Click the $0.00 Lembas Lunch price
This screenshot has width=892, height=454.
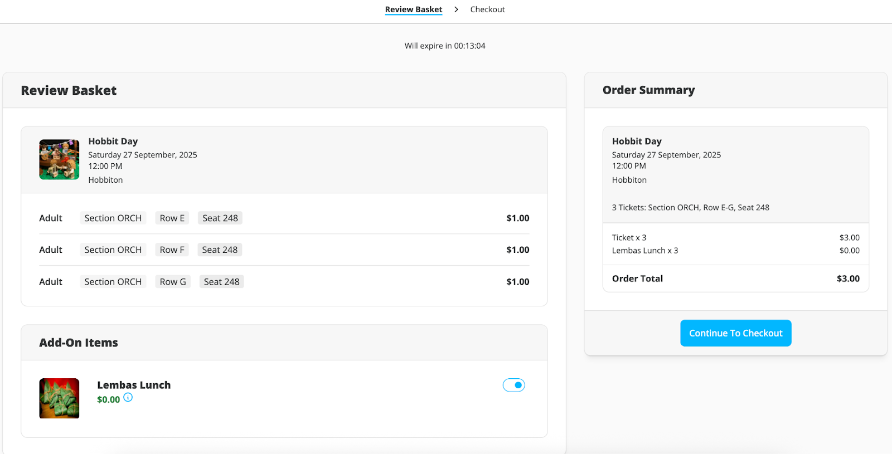click(108, 399)
